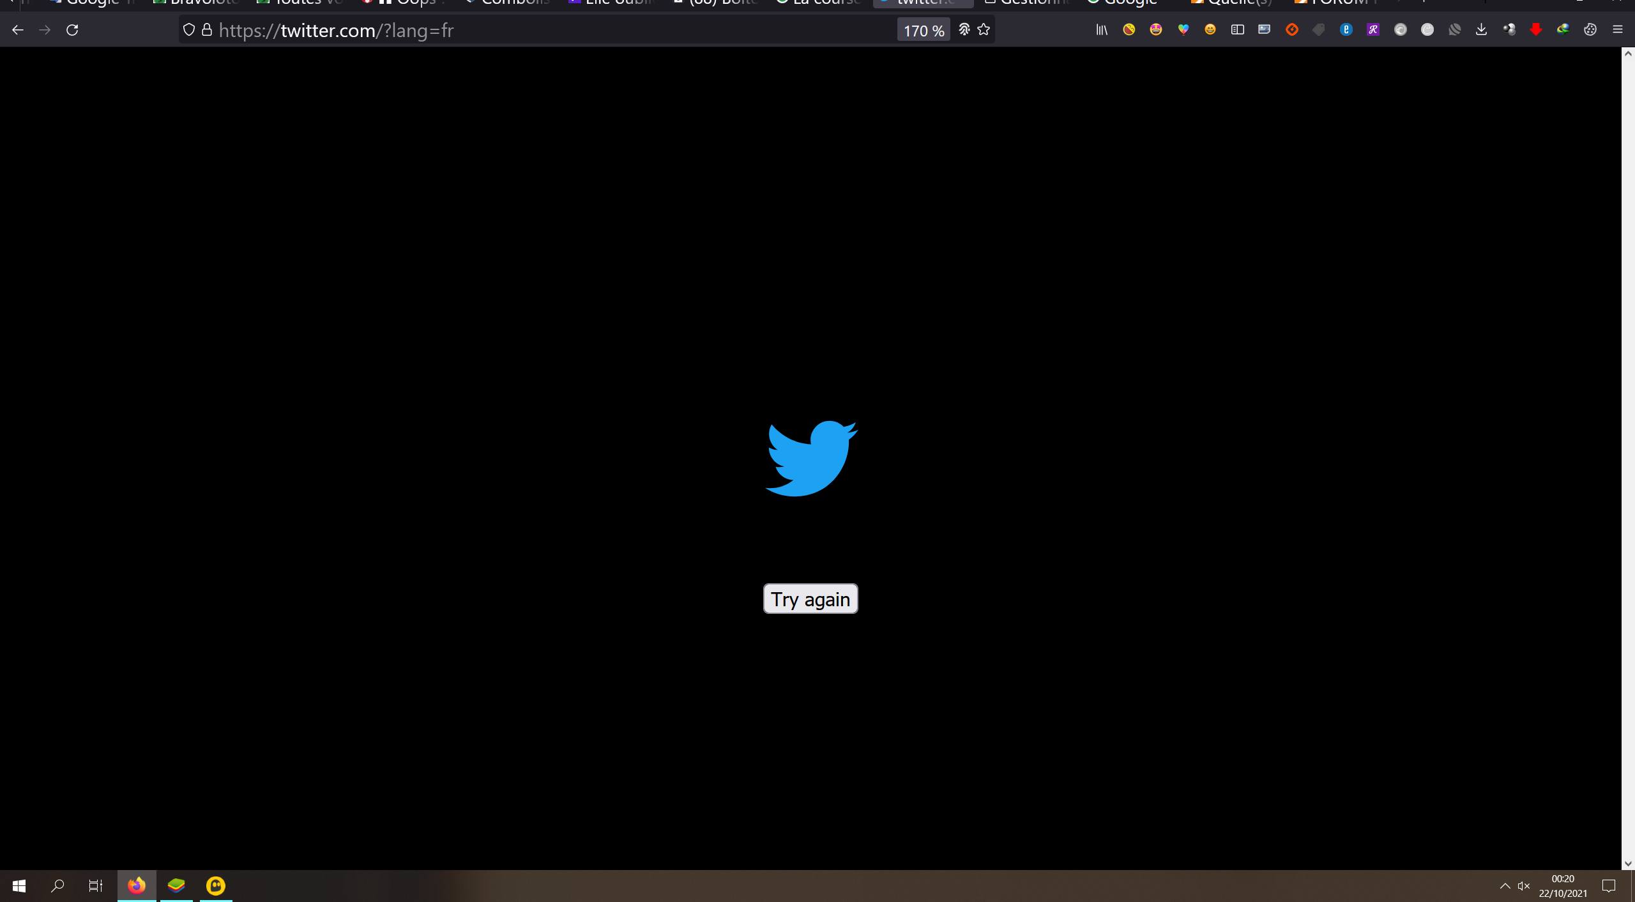Go back to previous page
1635x902 pixels.
pyautogui.click(x=18, y=30)
